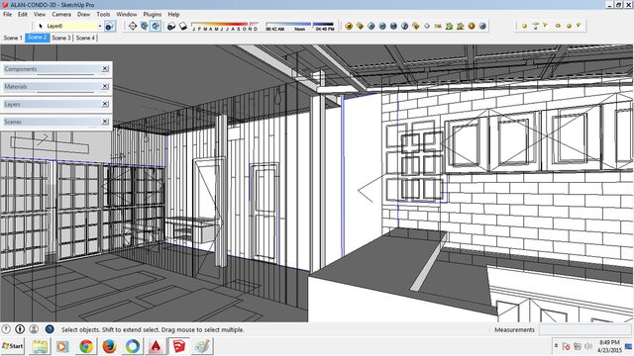Open AutoCAD from taskbar
The image size is (634, 356).
(x=156, y=346)
